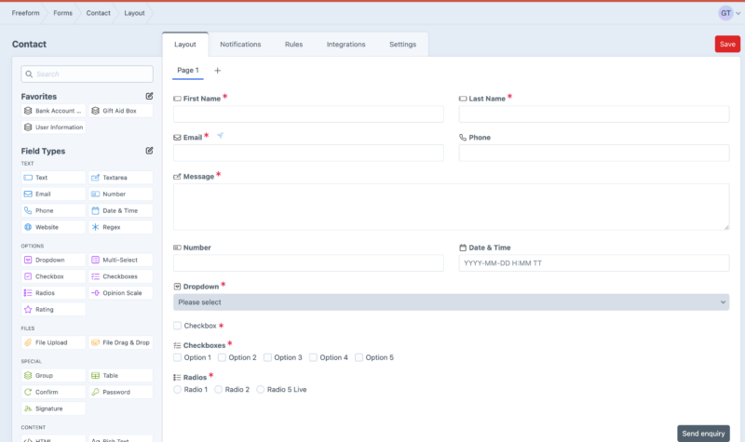
Task: Pick the Checkbox field type in sidebar
Action: (x=54, y=276)
